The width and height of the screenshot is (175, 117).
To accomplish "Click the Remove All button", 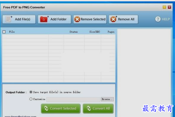I will point(123,19).
